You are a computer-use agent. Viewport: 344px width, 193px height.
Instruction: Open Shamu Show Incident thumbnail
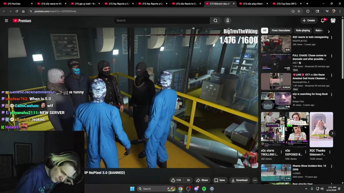click(x=276, y=173)
